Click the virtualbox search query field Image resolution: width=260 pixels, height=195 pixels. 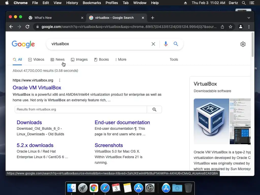pos(100,44)
